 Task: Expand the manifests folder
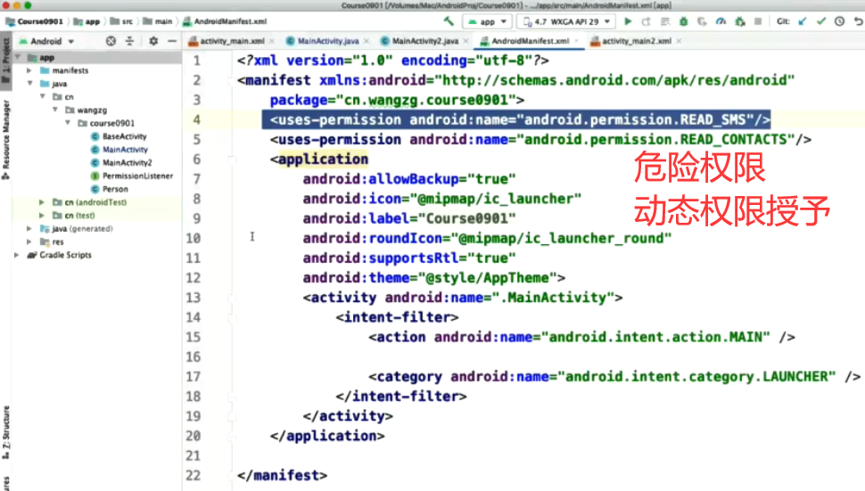[29, 70]
